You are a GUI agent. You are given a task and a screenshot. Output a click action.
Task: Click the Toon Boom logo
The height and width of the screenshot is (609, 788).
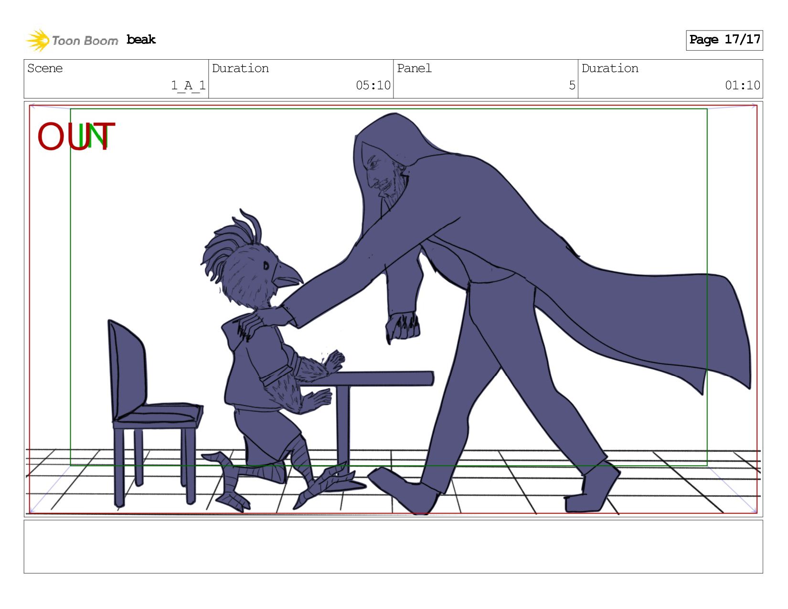click(x=72, y=40)
